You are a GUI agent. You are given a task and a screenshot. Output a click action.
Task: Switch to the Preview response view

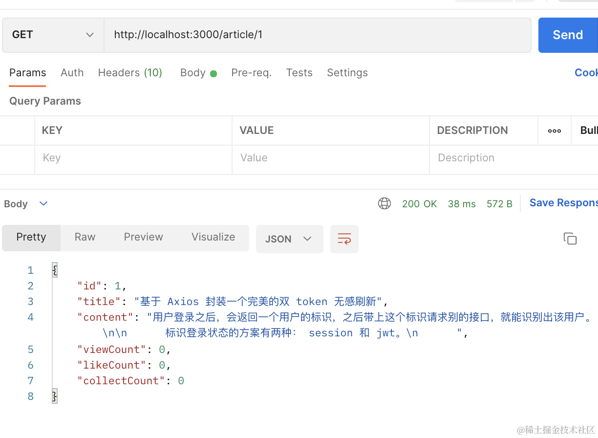143,237
